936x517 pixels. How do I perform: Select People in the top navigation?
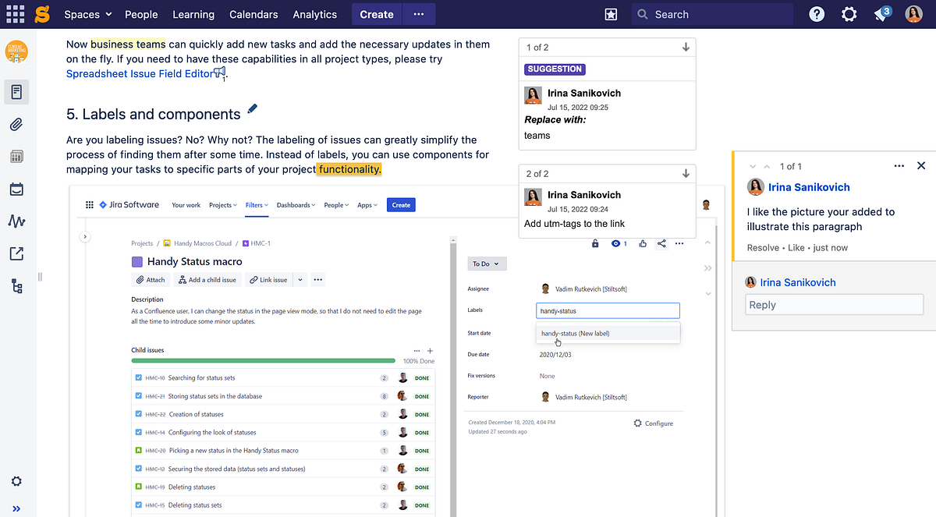point(141,14)
